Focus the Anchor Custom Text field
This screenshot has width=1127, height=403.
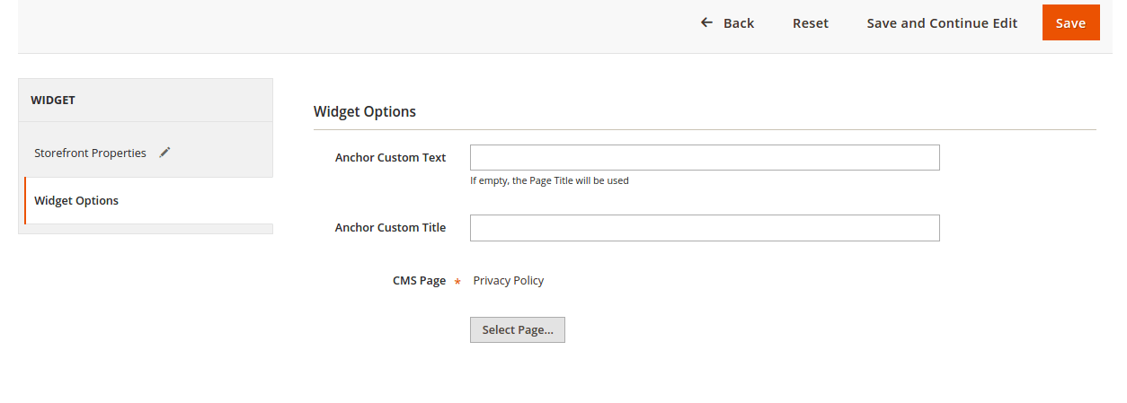(x=705, y=158)
